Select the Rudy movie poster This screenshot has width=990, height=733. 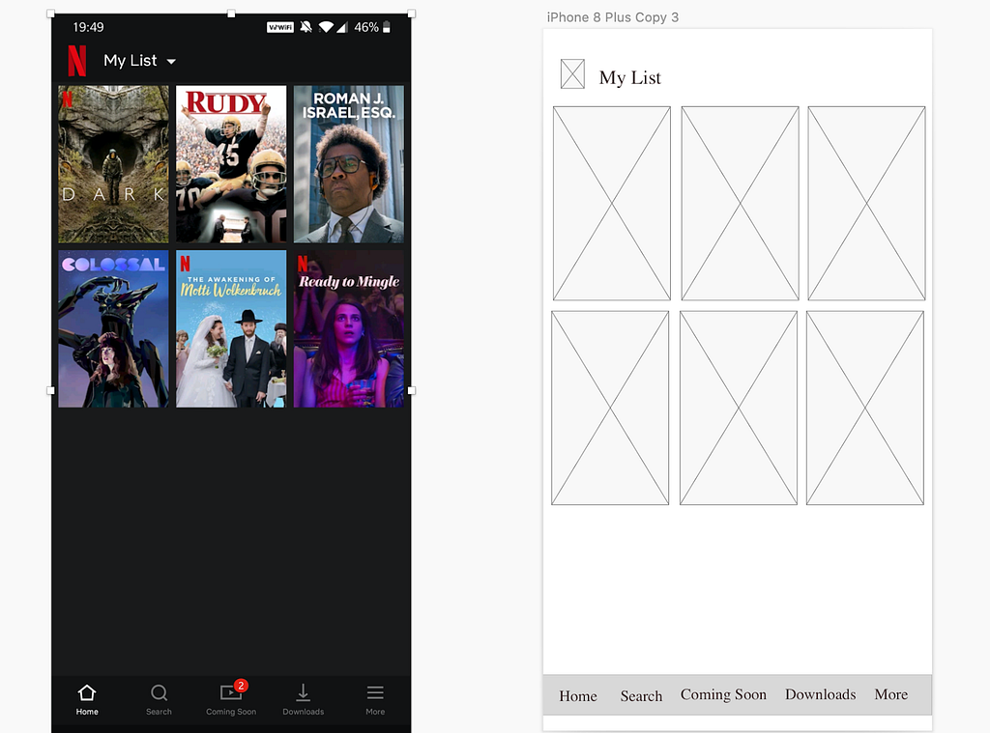(231, 164)
